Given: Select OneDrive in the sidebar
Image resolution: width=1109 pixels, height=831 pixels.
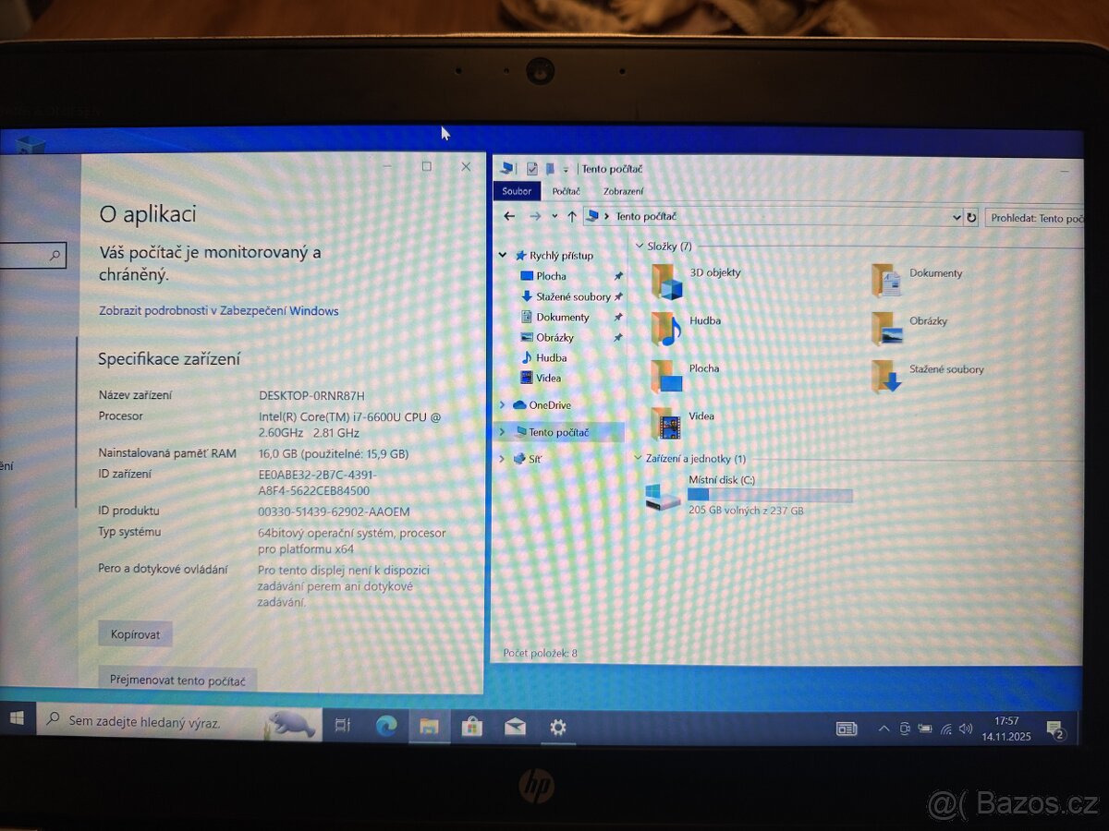Looking at the screenshot, I should 550,404.
